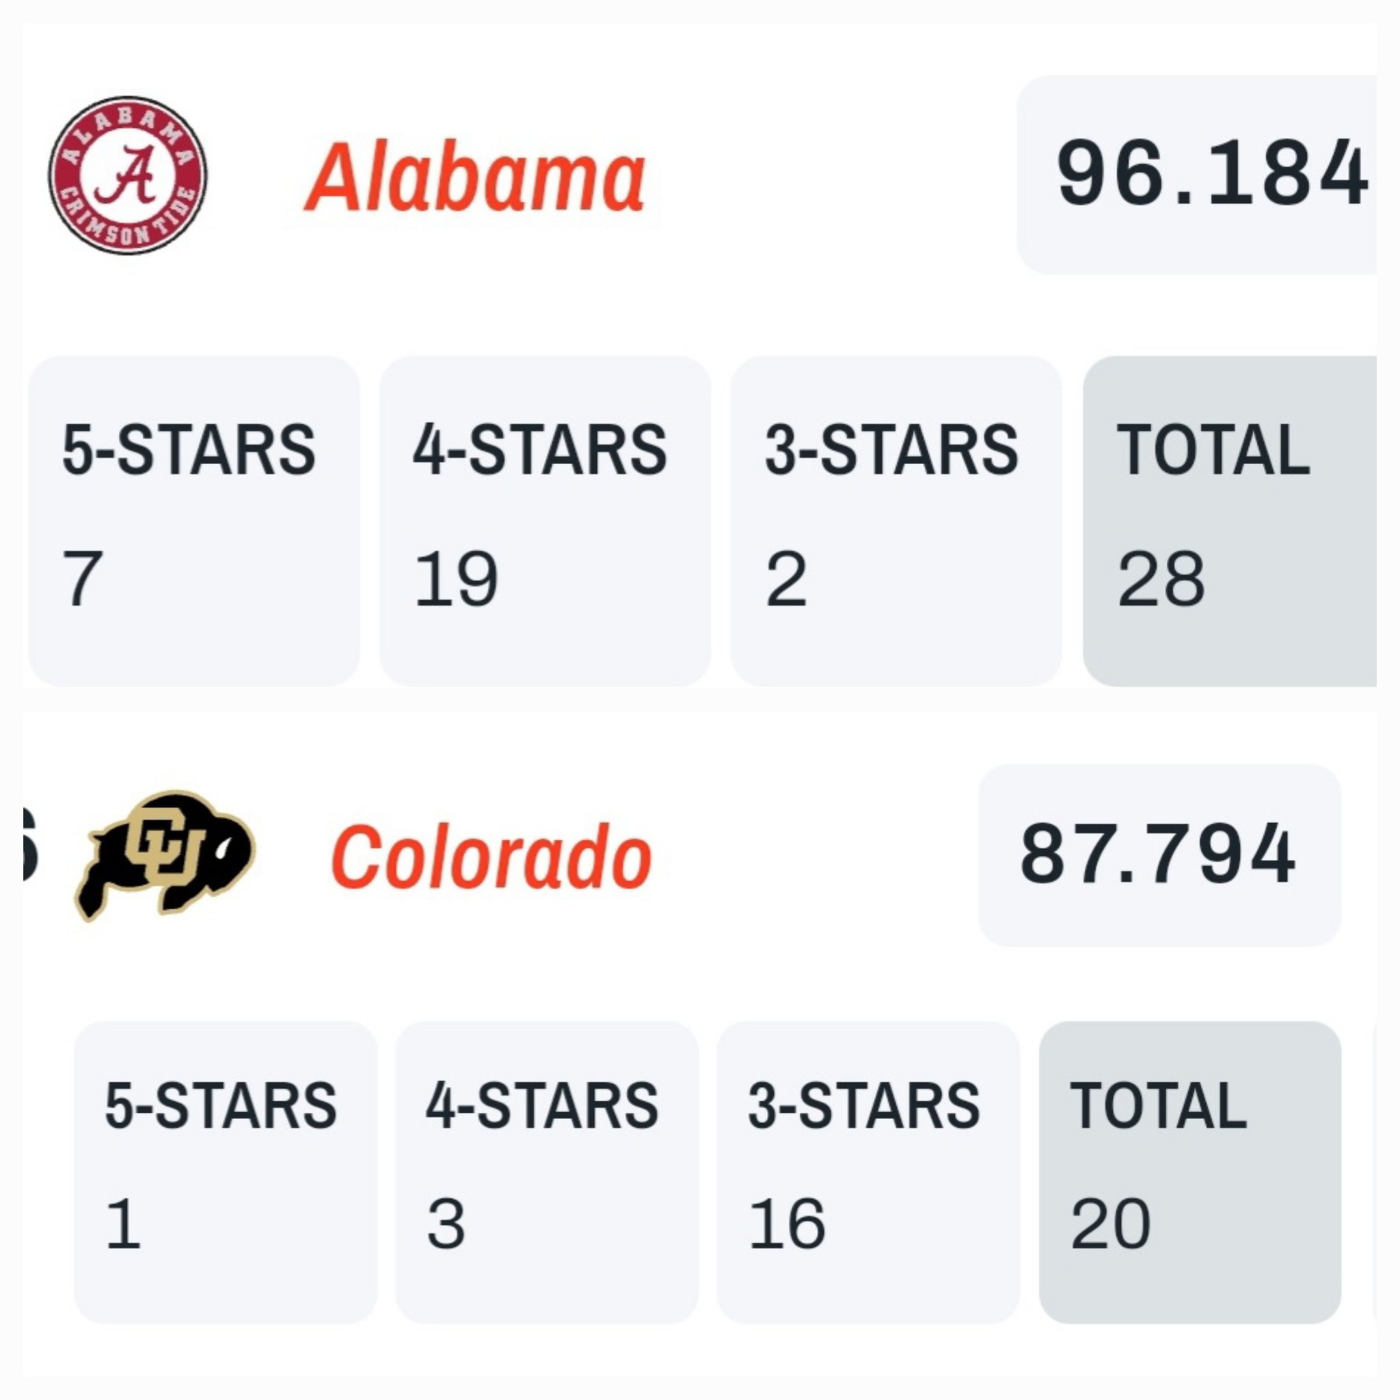Select Colorado's 87.794 score badge

click(x=1159, y=855)
